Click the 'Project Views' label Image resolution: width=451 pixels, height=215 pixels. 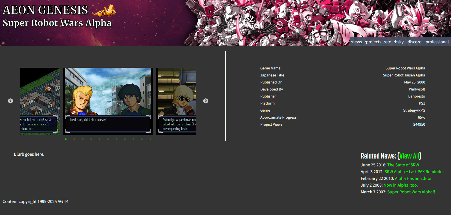271,125
